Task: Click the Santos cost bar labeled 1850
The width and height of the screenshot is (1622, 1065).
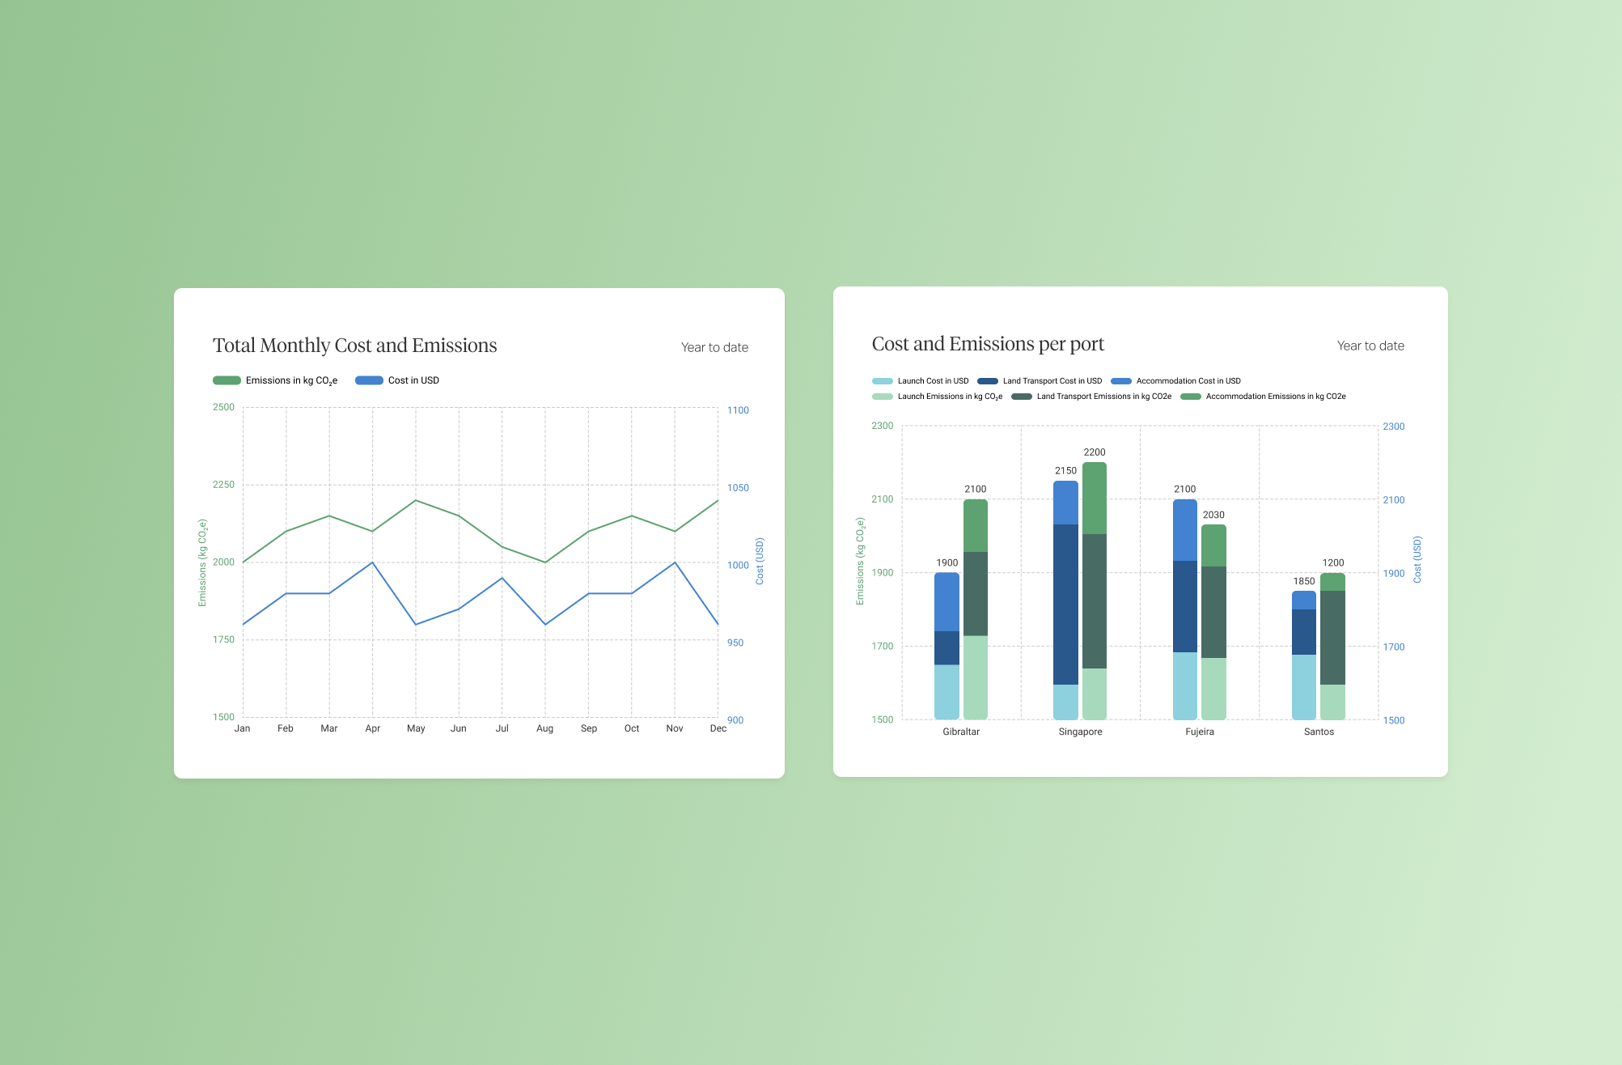Action: 1304,656
